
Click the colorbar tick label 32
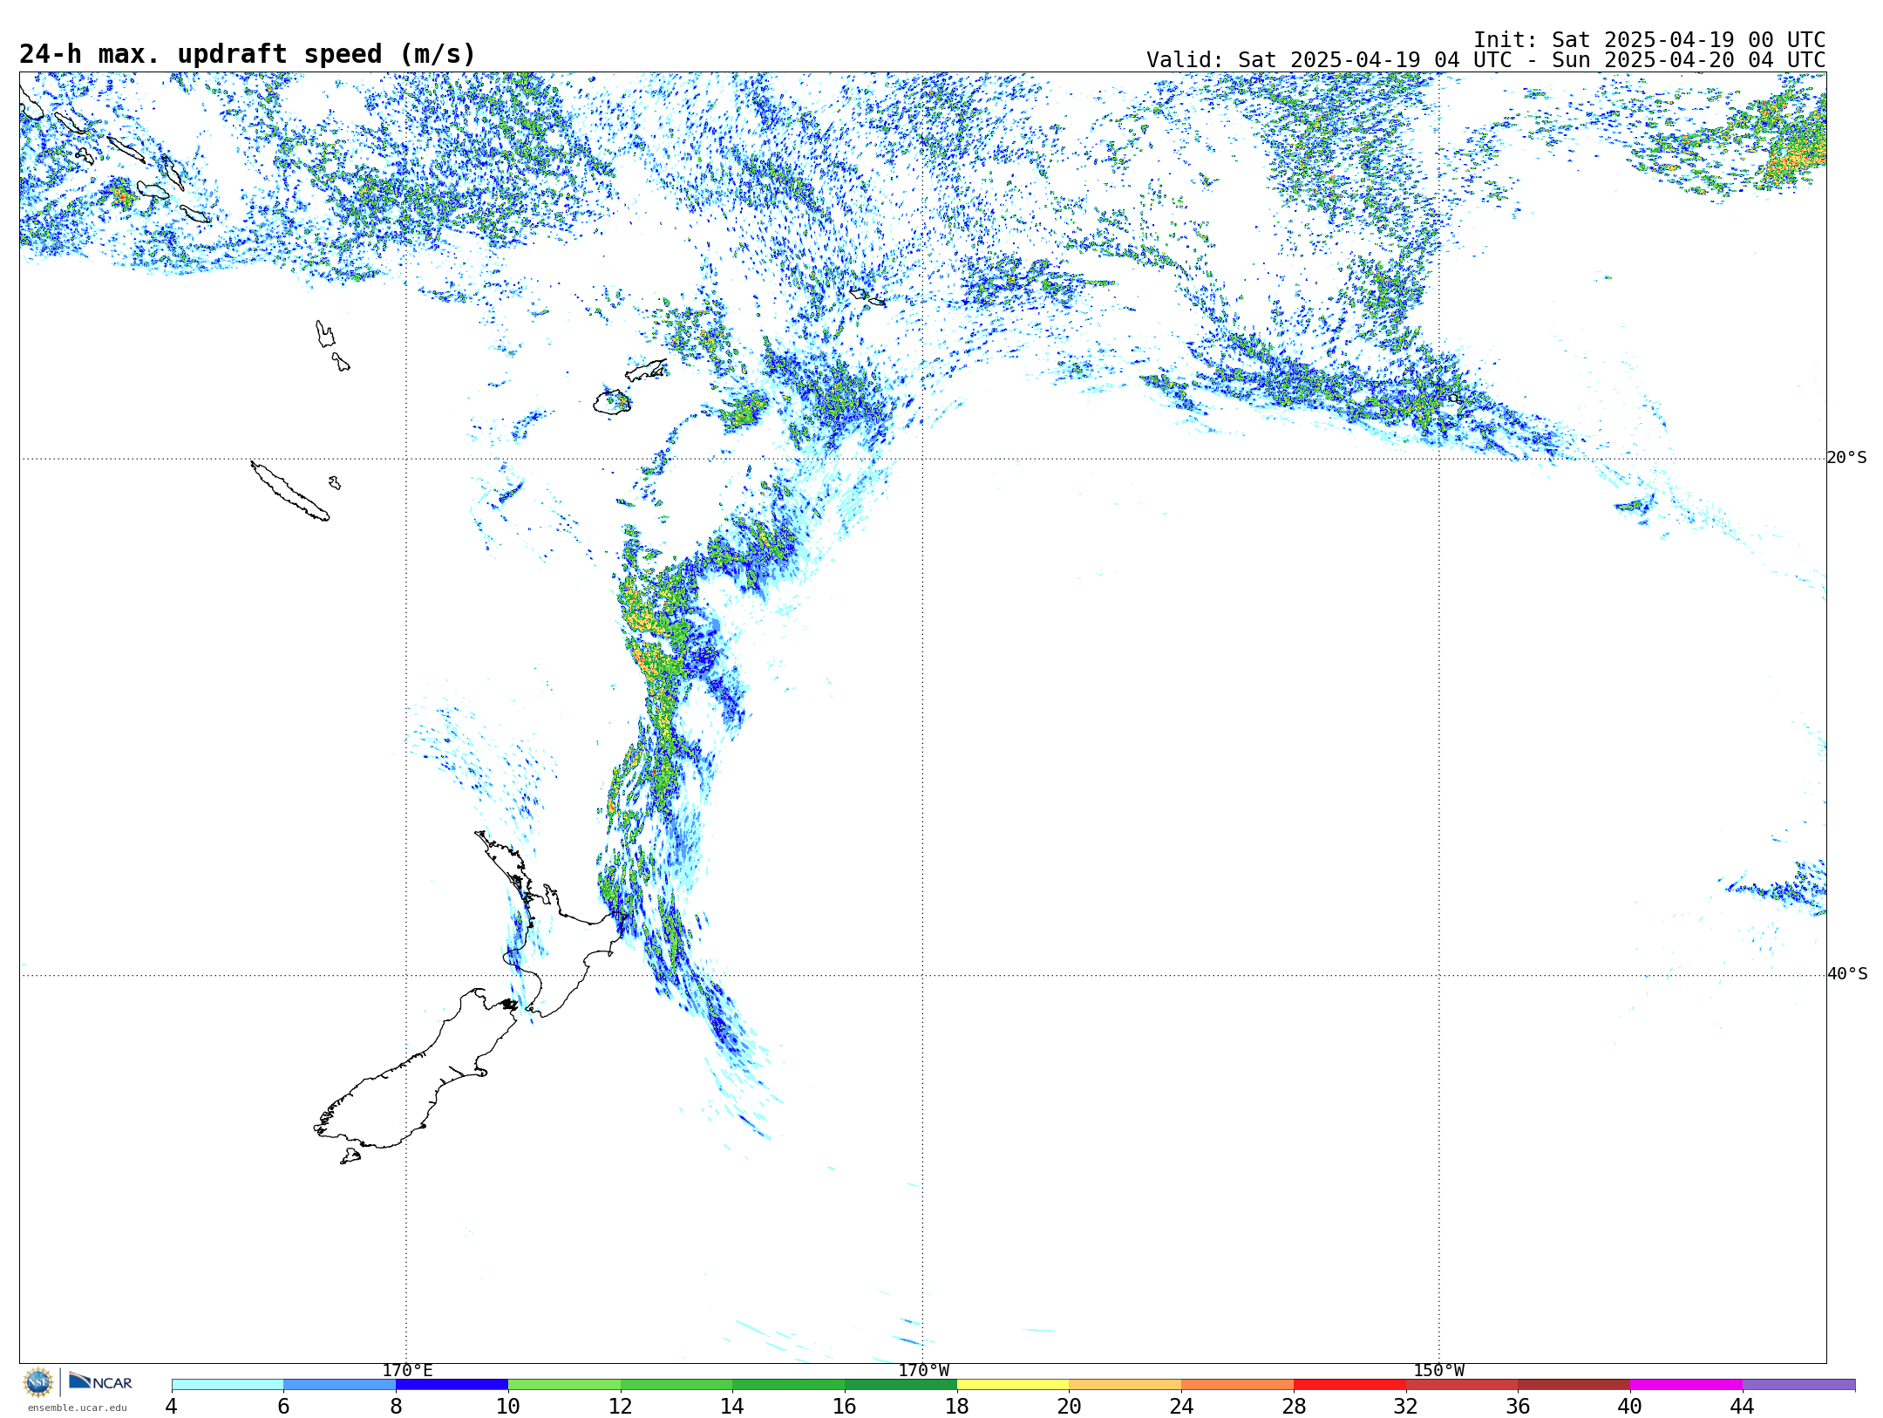tap(1405, 1406)
